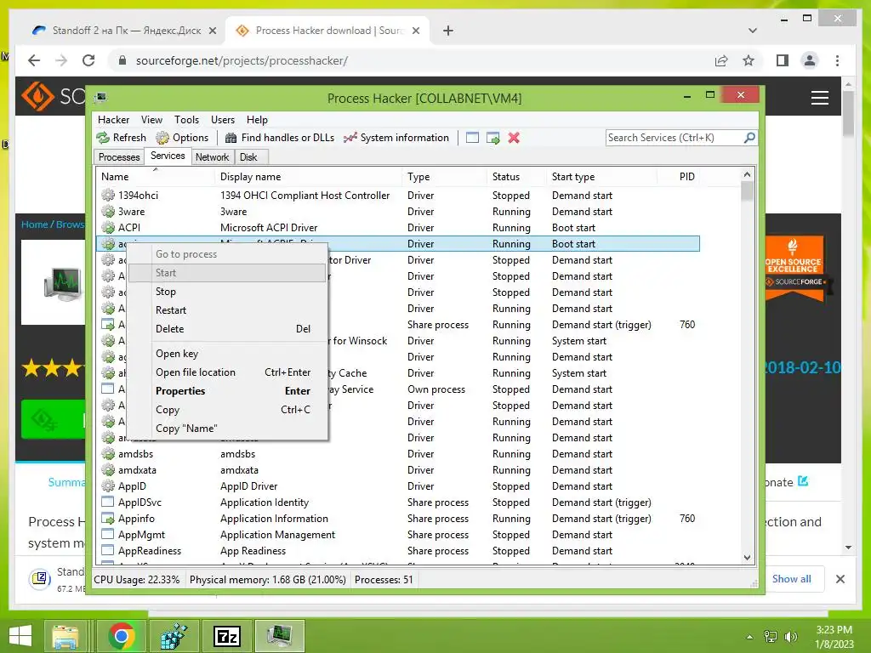Image resolution: width=871 pixels, height=653 pixels.
Task: Click the service icon beside AppReadiness
Action: [108, 550]
